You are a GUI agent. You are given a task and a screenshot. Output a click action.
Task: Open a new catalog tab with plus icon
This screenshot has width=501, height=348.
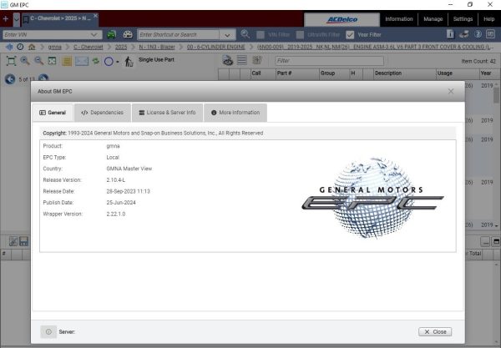[6, 19]
